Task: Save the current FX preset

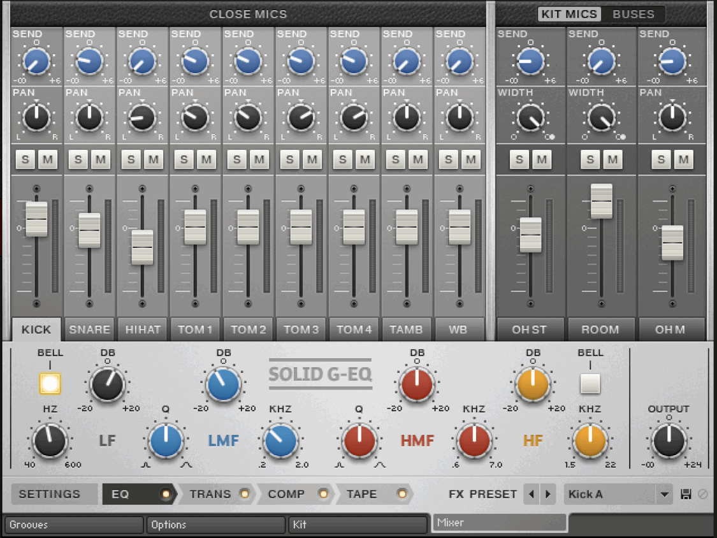Action: (686, 494)
